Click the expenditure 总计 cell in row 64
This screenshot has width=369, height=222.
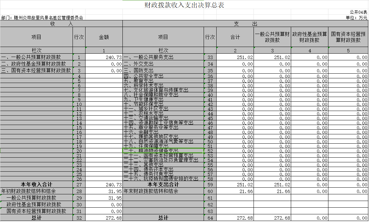tap(163, 218)
